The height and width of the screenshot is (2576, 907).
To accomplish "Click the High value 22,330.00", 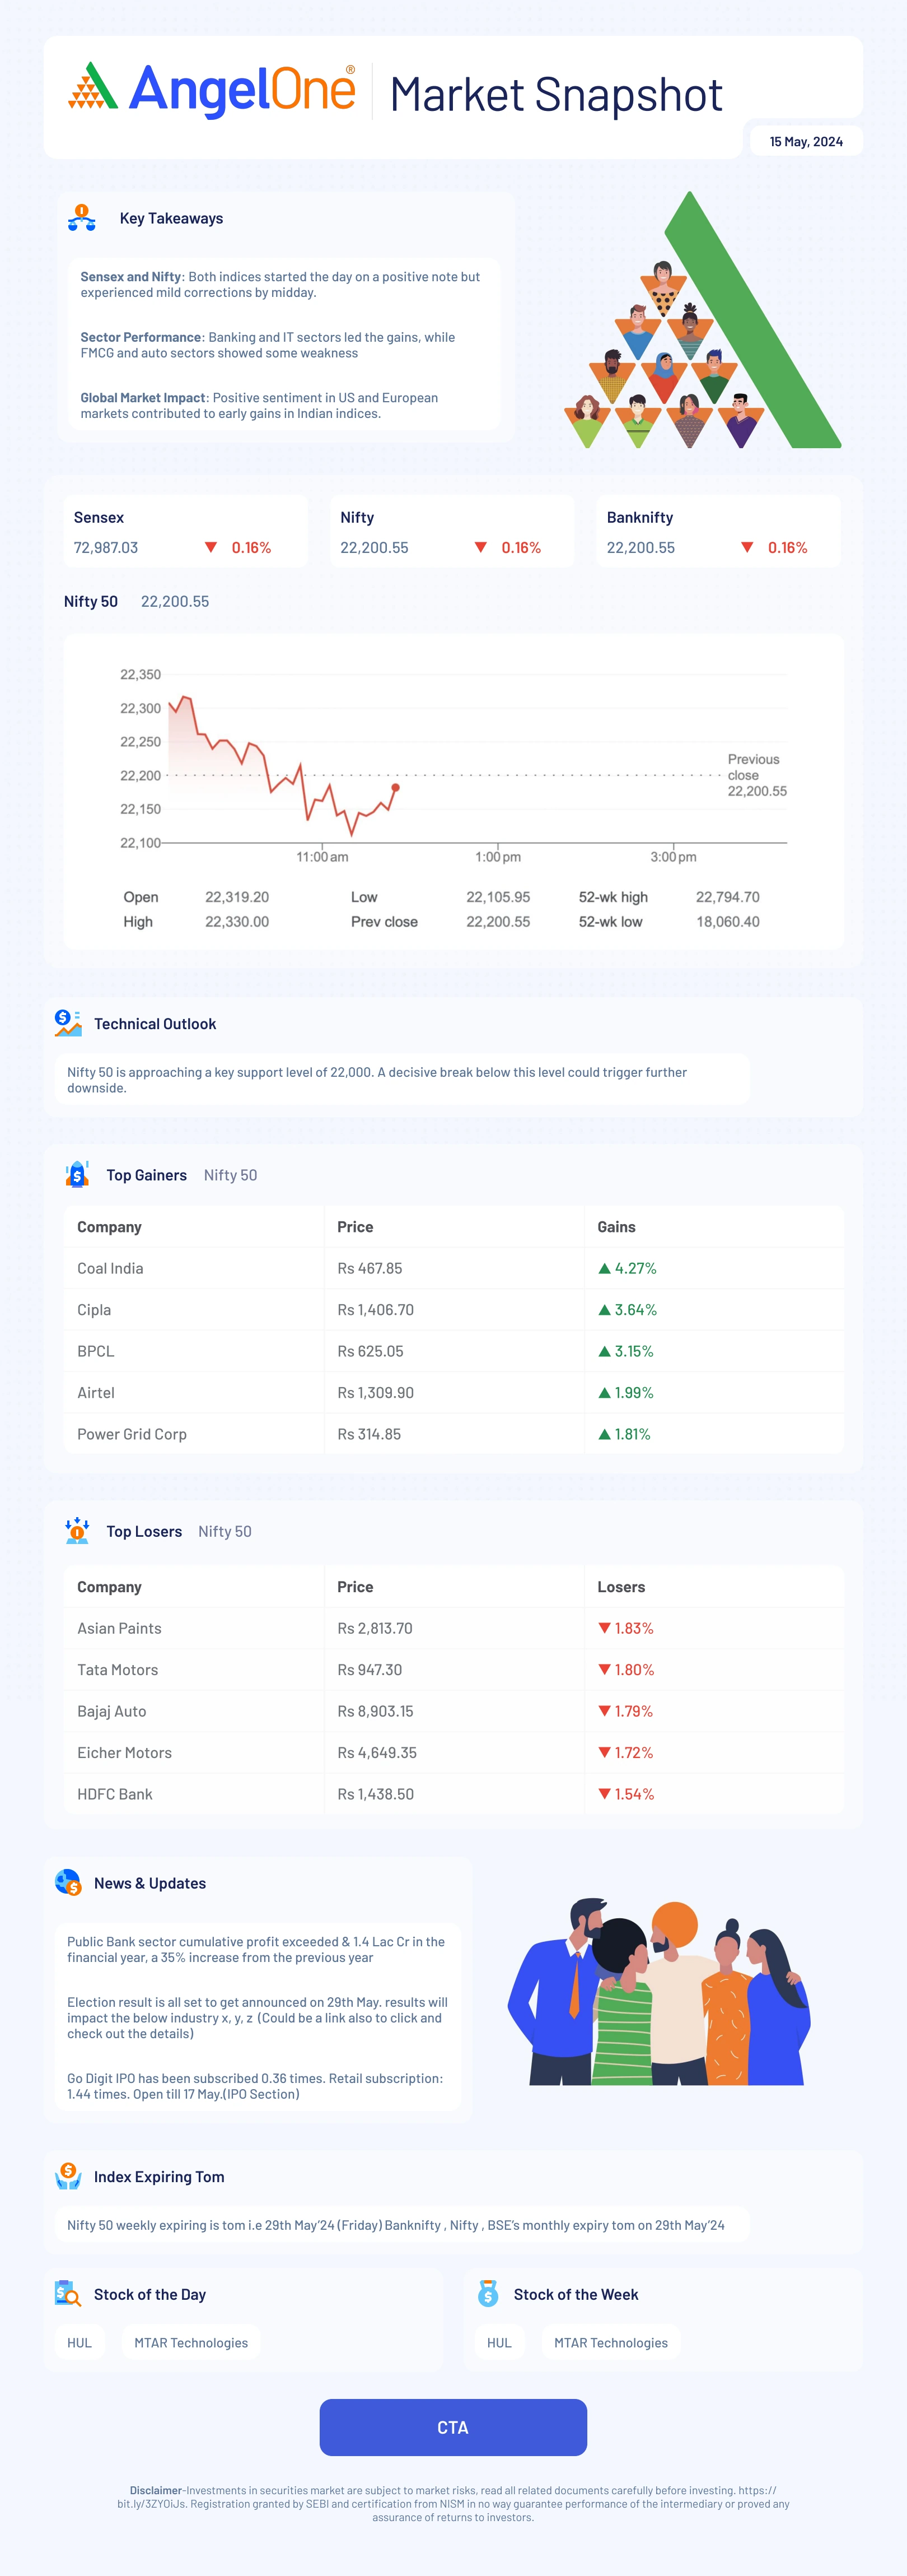I will coord(237,922).
